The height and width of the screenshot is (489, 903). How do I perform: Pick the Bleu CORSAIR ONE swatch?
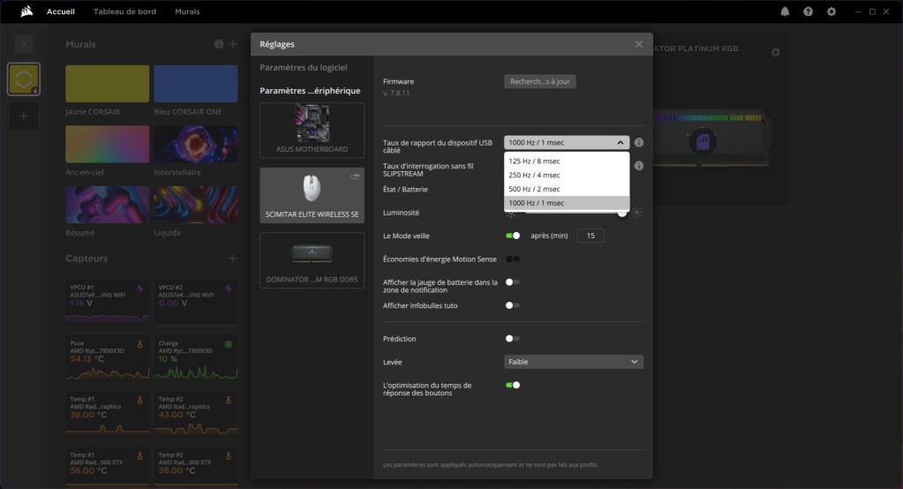pos(196,84)
